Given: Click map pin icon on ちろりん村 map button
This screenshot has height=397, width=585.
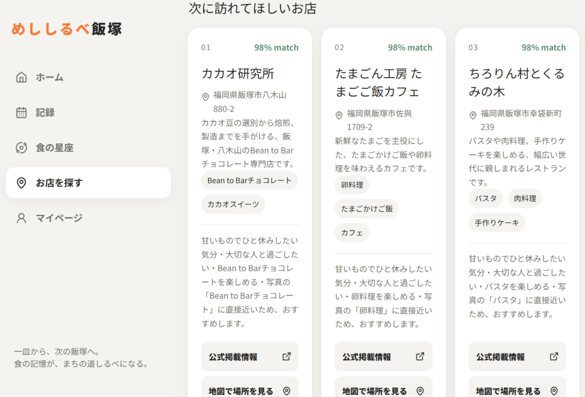Looking at the screenshot, I should [x=554, y=391].
